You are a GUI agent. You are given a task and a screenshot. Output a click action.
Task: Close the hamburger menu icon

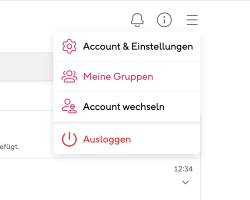[192, 20]
